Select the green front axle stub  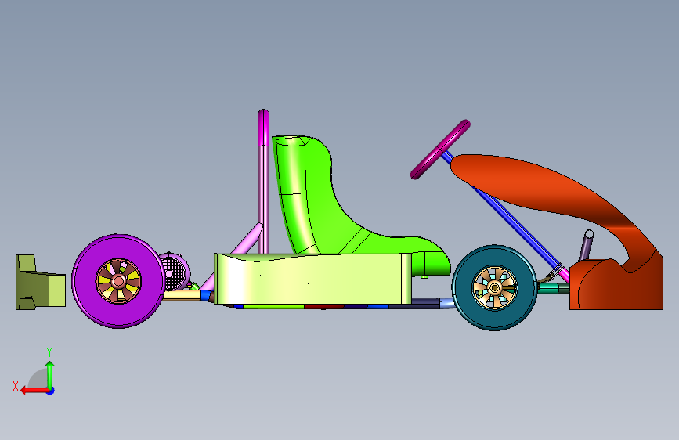coord(548,288)
